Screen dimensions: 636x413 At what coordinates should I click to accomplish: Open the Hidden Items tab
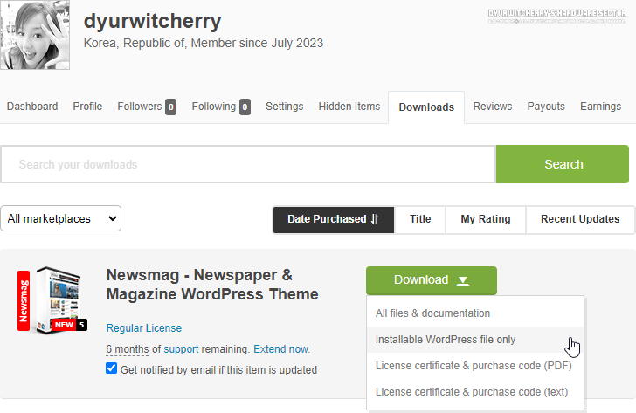point(349,107)
